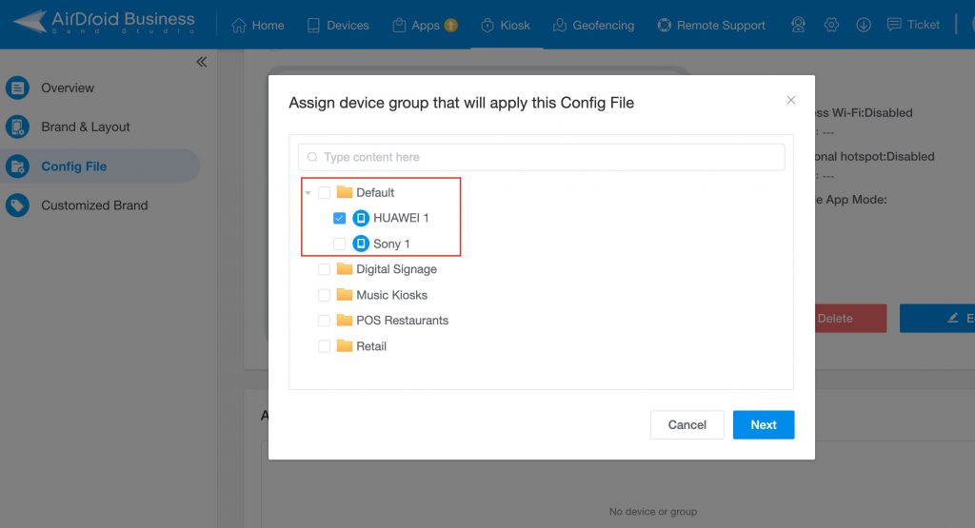
Task: Select the 'Default' group label
Action: click(375, 192)
